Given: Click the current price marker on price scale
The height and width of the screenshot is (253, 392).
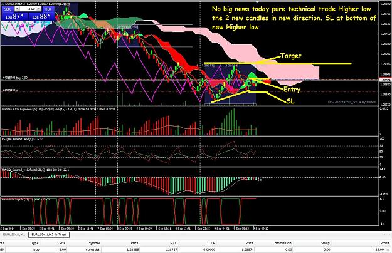Looking at the screenshot, I should coord(385,80).
